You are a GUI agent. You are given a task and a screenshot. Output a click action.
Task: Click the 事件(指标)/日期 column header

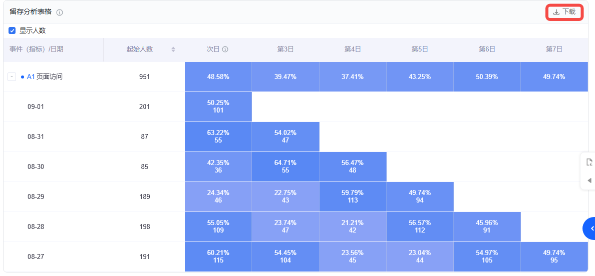tap(37, 49)
